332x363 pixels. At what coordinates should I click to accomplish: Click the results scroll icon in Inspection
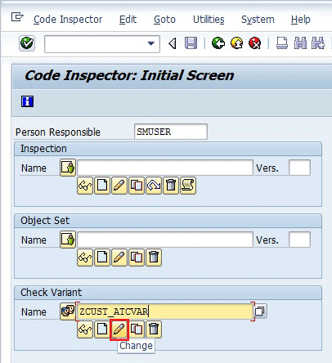[x=188, y=186]
